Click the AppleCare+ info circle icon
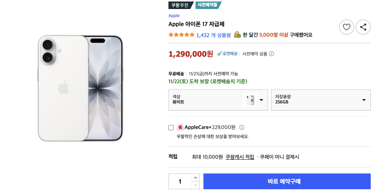 pos(242,127)
